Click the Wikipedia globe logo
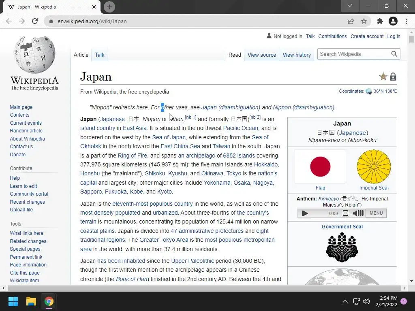This screenshot has width=415, height=311. 35,55
